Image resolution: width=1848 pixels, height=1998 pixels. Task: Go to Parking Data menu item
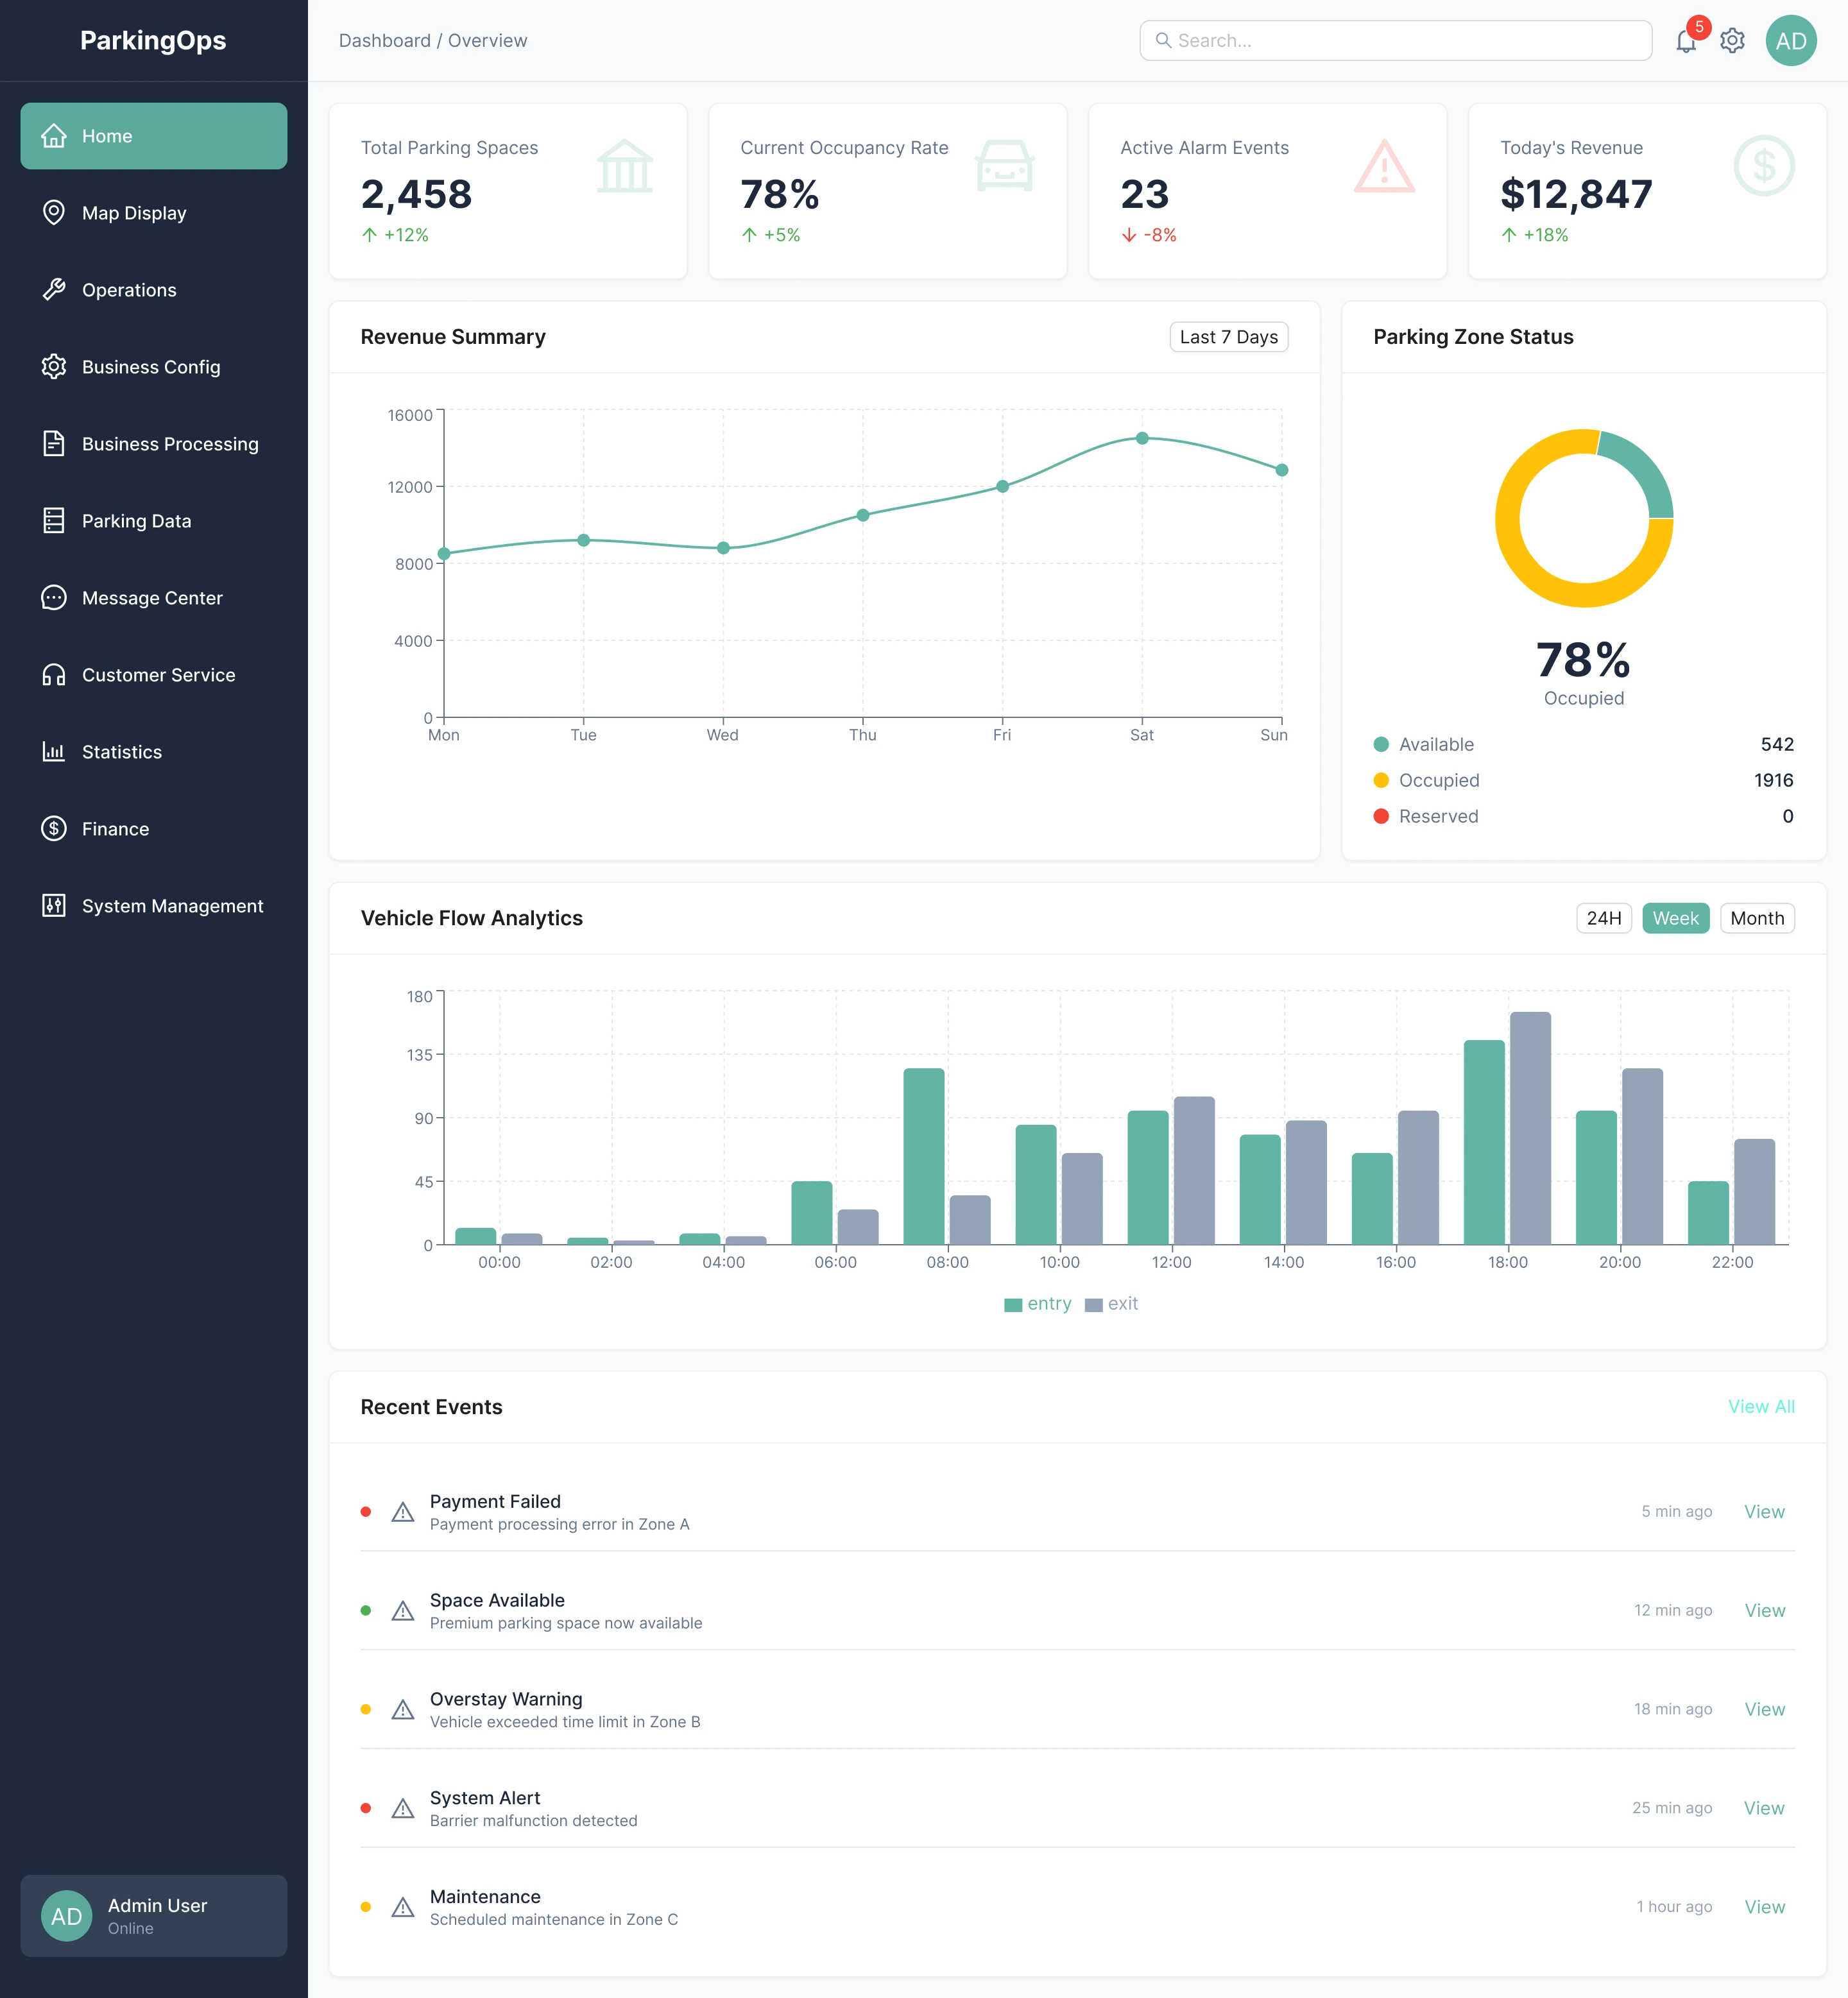click(x=136, y=521)
